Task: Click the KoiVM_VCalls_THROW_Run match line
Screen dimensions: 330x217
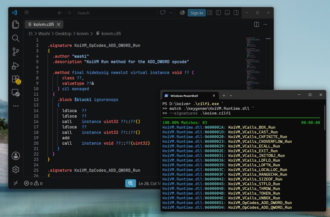Action: [221, 189]
